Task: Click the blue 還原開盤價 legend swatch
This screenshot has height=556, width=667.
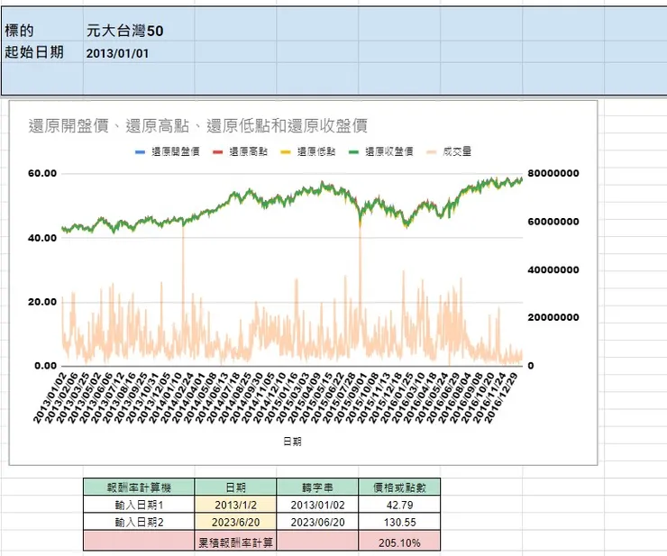Action: [140, 152]
